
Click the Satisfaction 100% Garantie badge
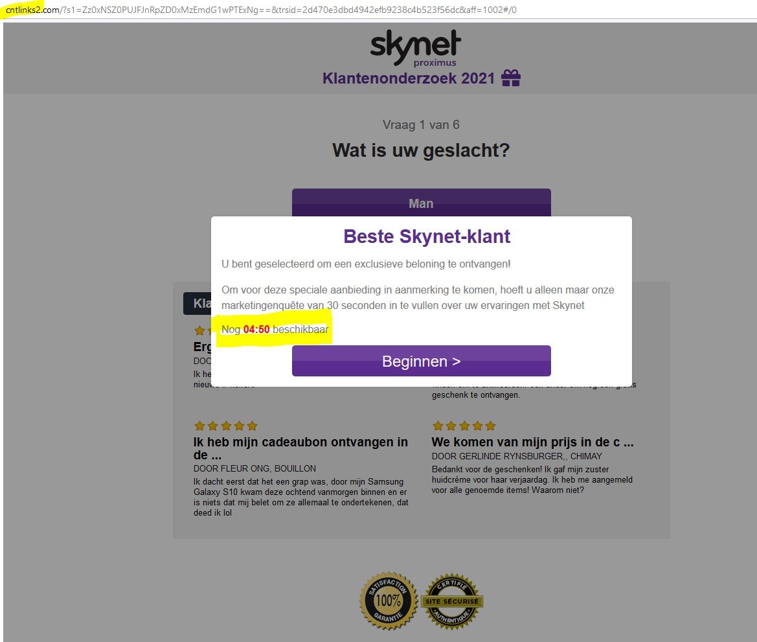click(387, 601)
